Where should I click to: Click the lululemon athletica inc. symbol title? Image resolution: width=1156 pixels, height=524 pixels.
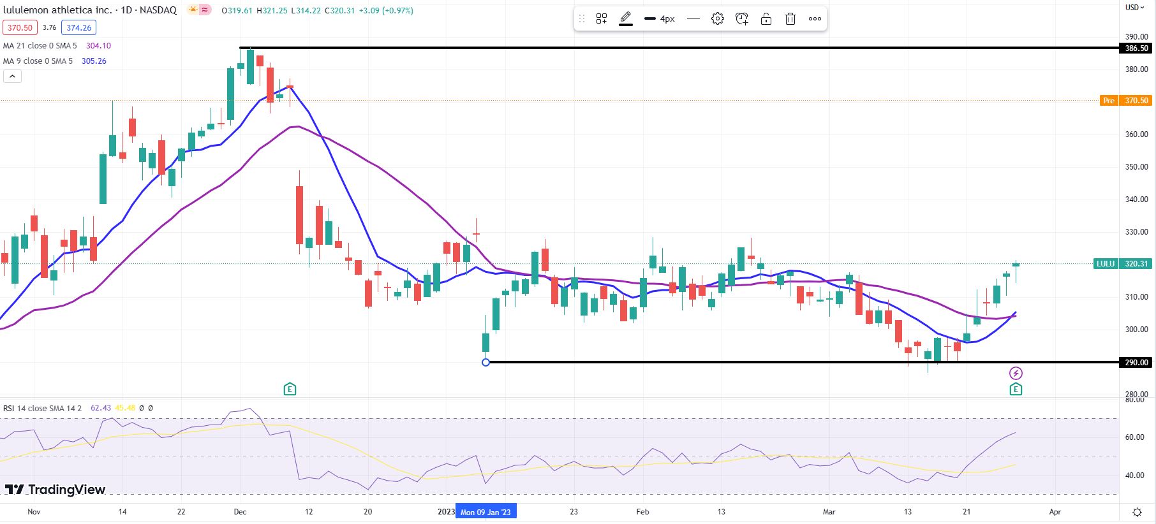coord(58,10)
